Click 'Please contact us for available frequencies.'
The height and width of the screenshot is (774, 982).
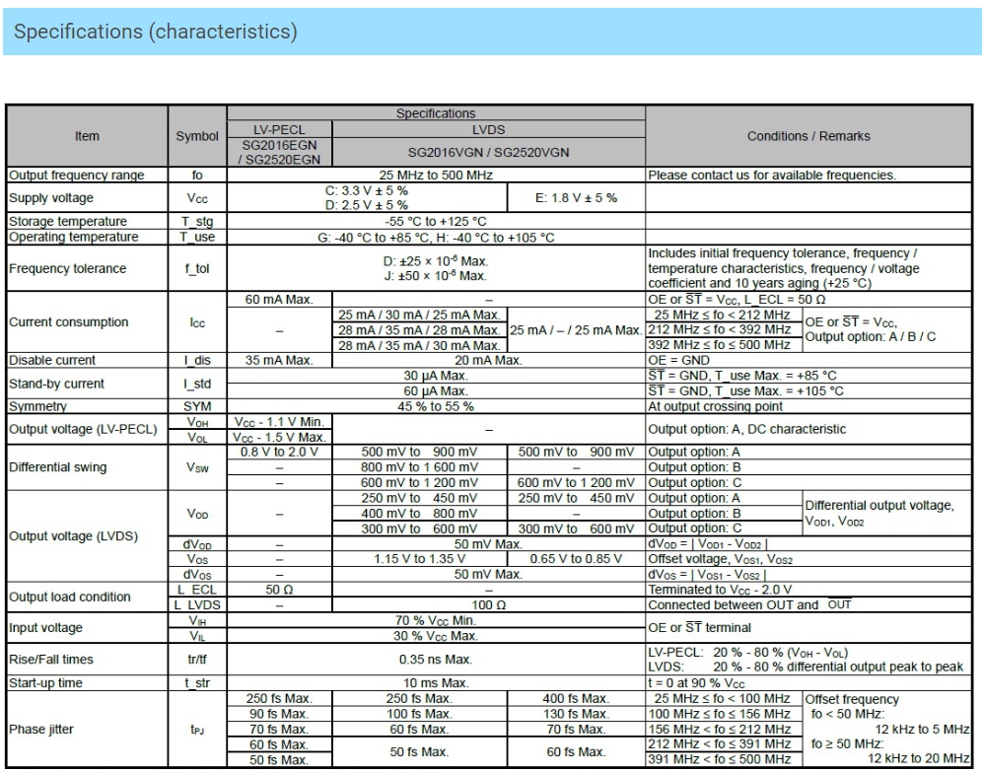[x=772, y=176]
